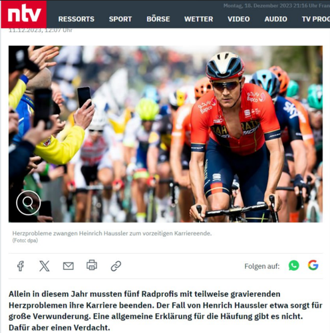330x333 pixels.
Task: Send article via email icon
Action: coord(69,266)
